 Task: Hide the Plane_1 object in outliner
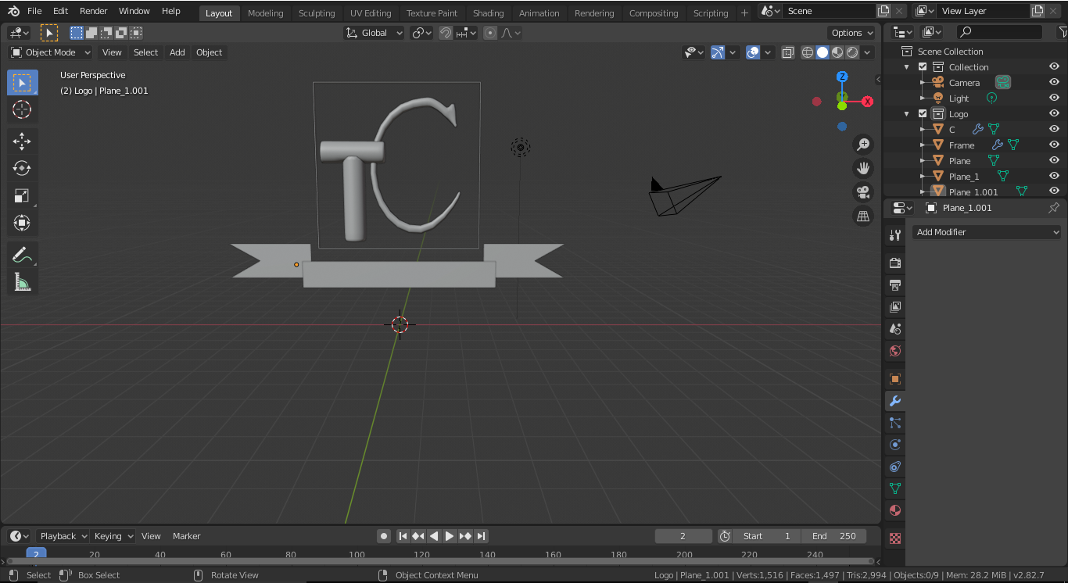(1054, 177)
